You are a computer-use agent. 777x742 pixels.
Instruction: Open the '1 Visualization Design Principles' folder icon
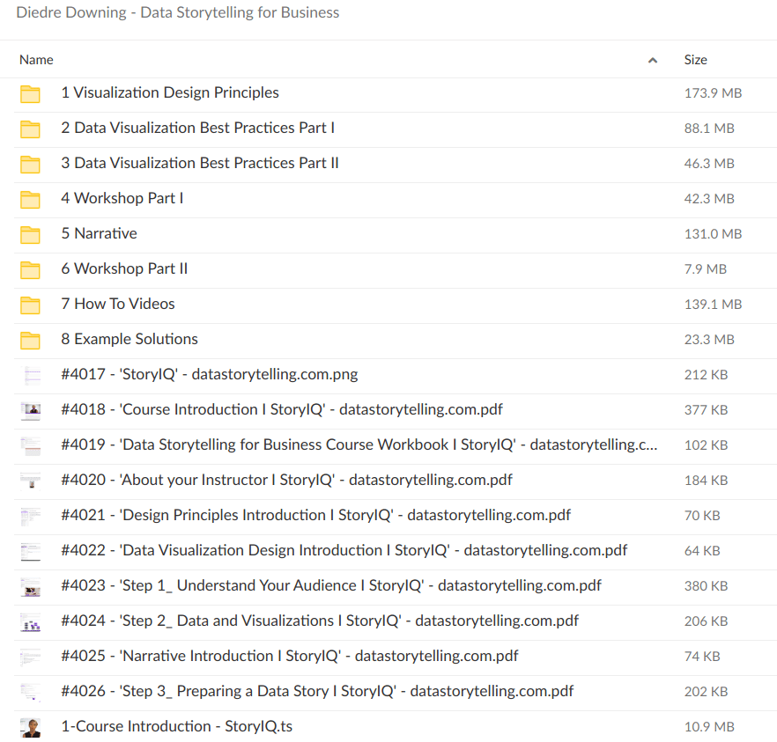(x=29, y=92)
